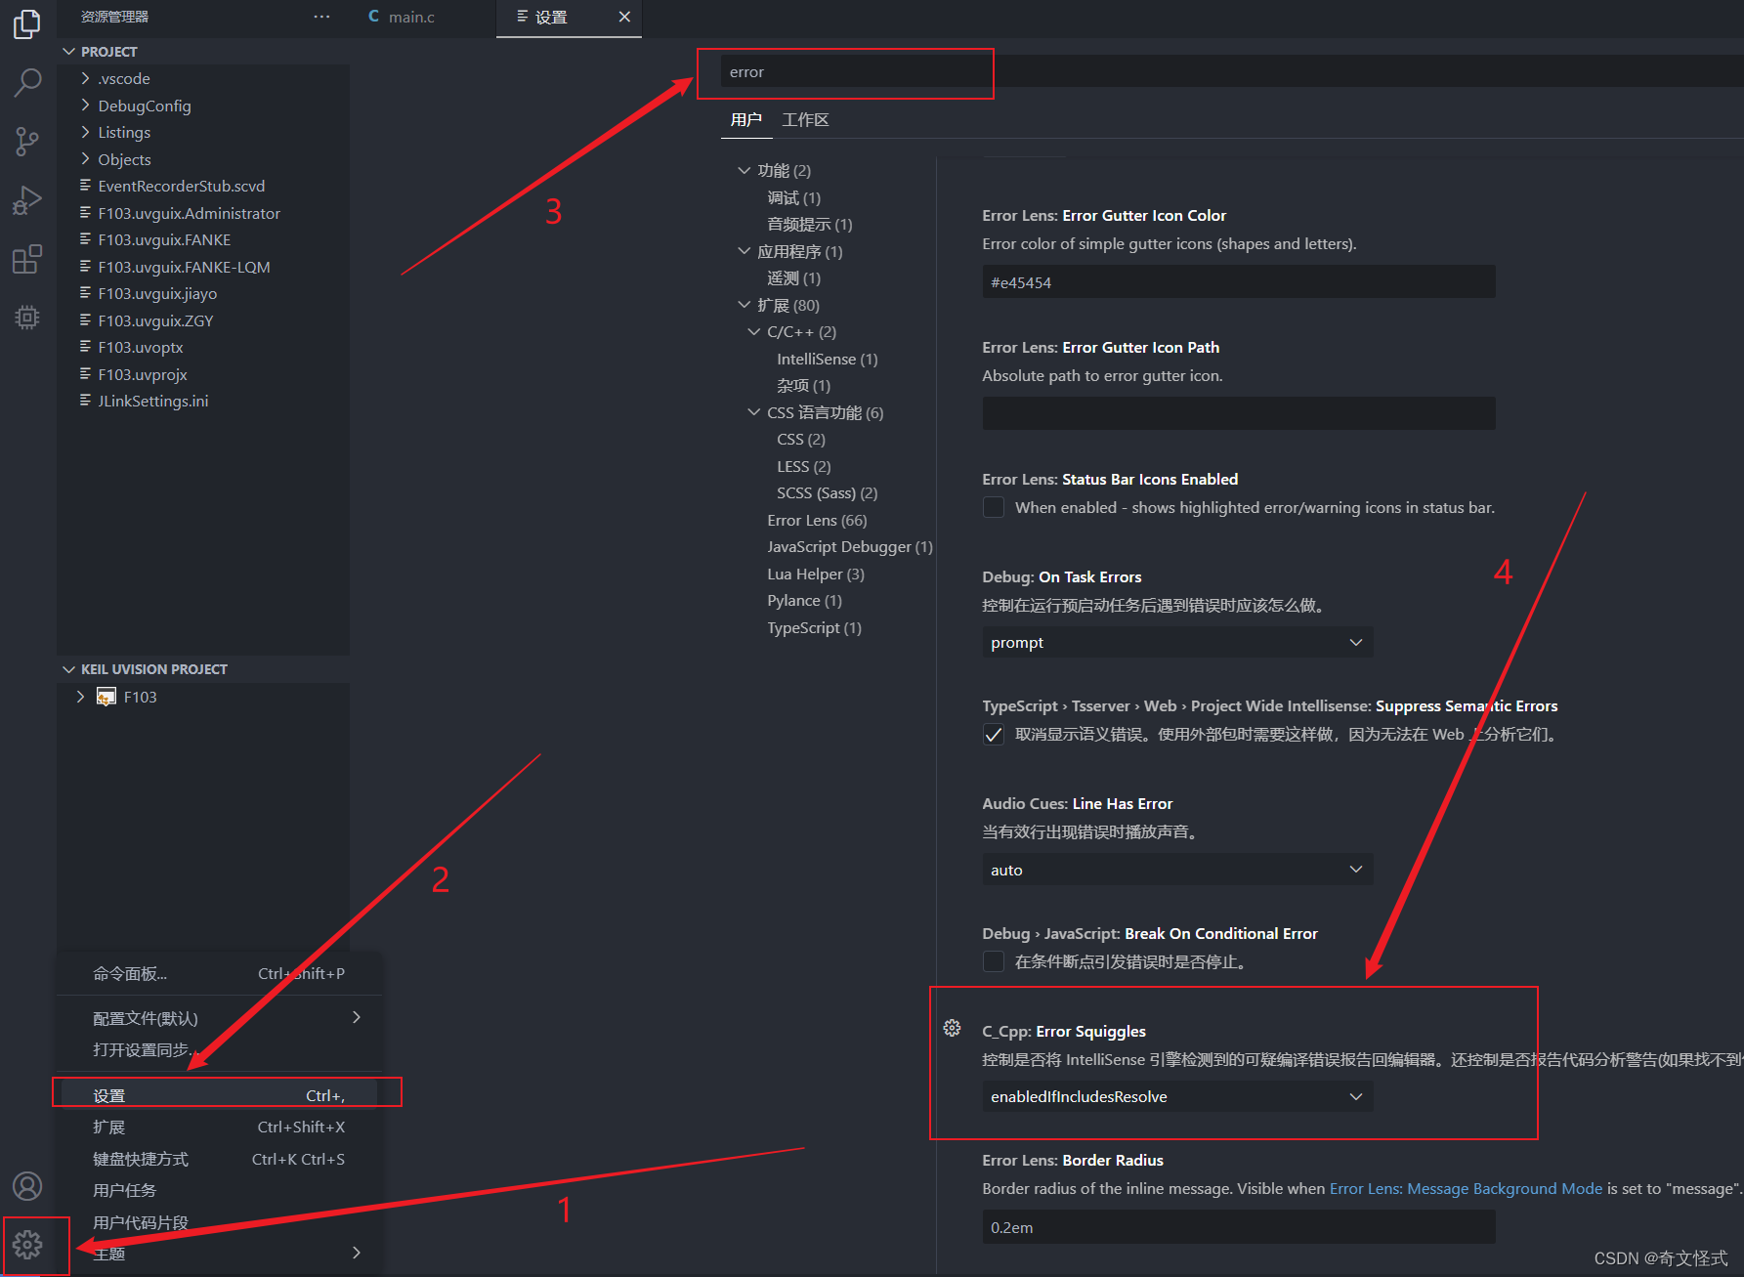Select Pylance (1) in settings tree
This screenshot has height=1277, width=1744.
(804, 601)
